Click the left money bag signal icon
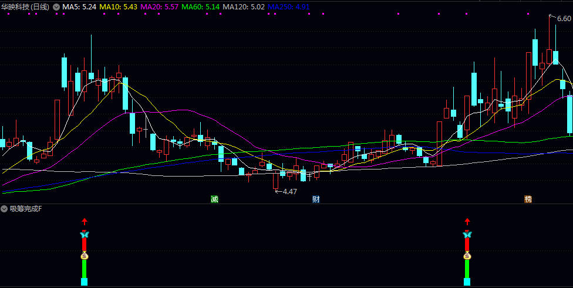 [85, 256]
